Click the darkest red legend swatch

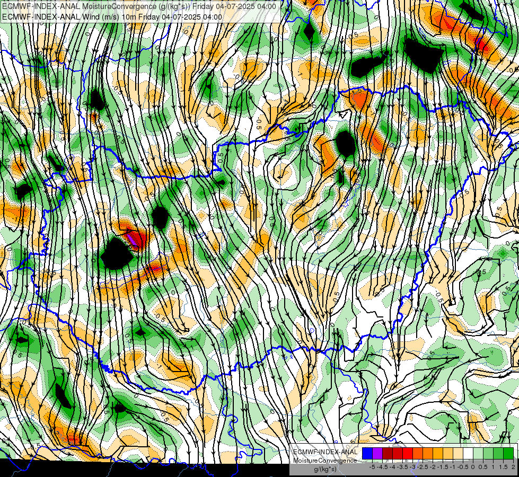(x=388, y=454)
